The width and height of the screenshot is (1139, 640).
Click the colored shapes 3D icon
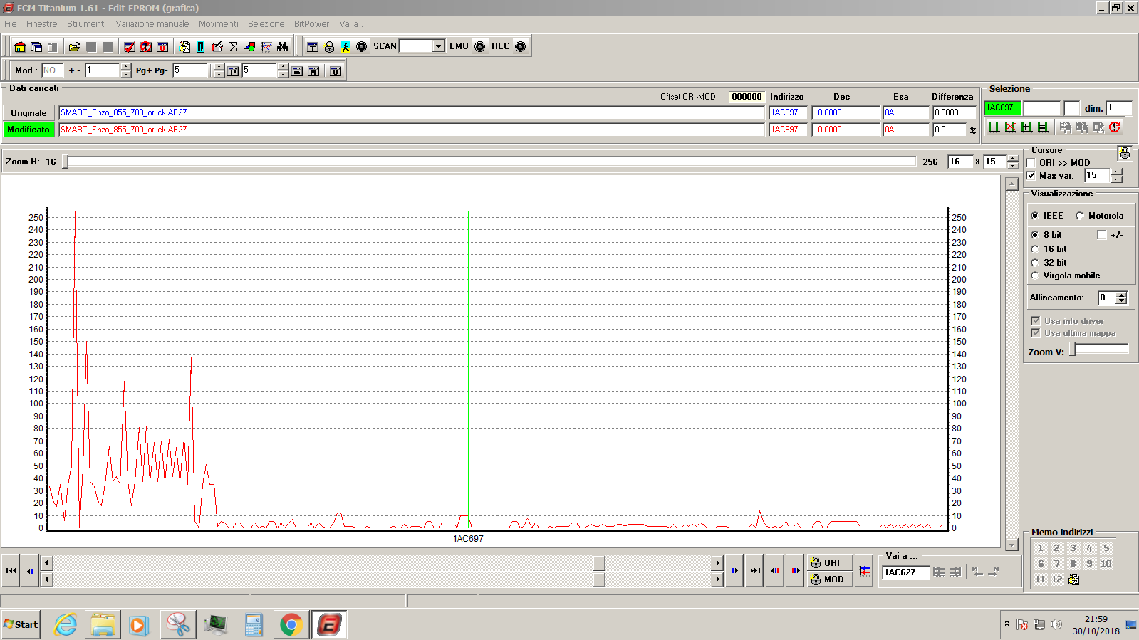(250, 47)
